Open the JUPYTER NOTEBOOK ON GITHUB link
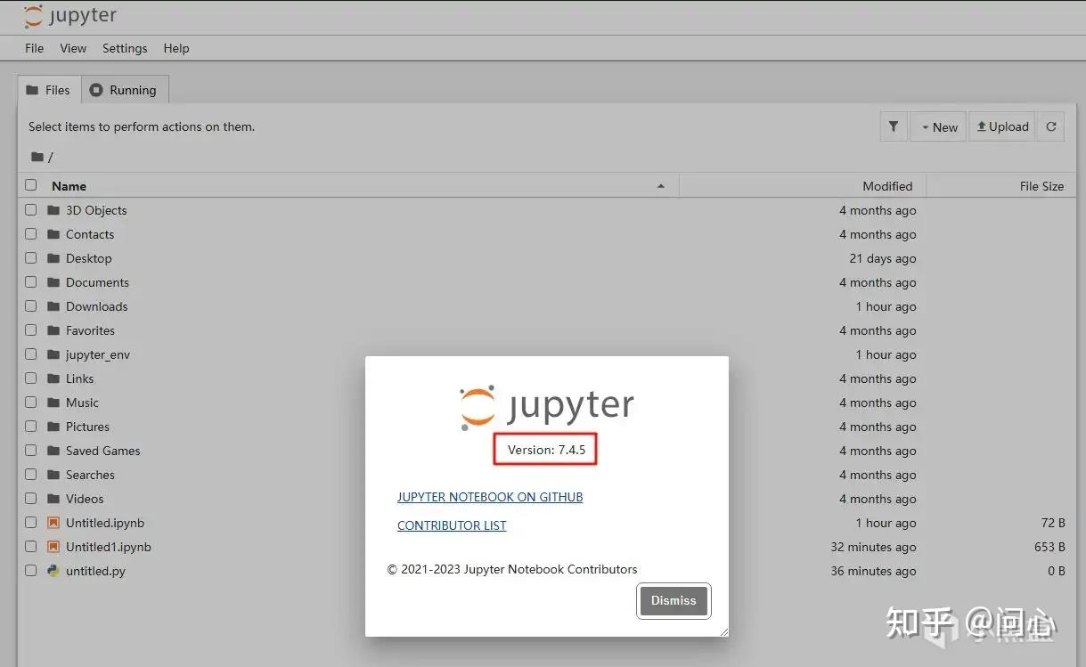The image size is (1086, 667). (x=489, y=497)
